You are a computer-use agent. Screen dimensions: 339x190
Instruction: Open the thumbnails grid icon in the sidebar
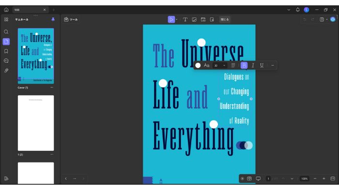[x=6, y=20]
